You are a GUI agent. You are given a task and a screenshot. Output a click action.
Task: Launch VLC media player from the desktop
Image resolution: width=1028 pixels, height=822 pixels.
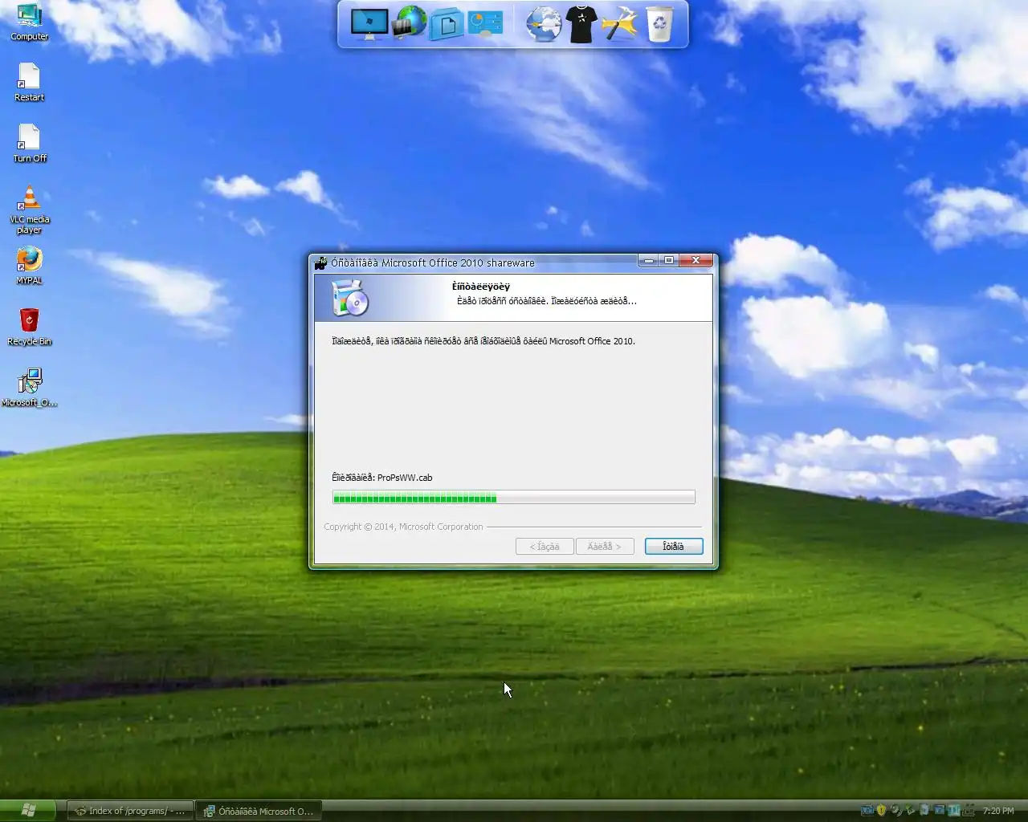[29, 210]
